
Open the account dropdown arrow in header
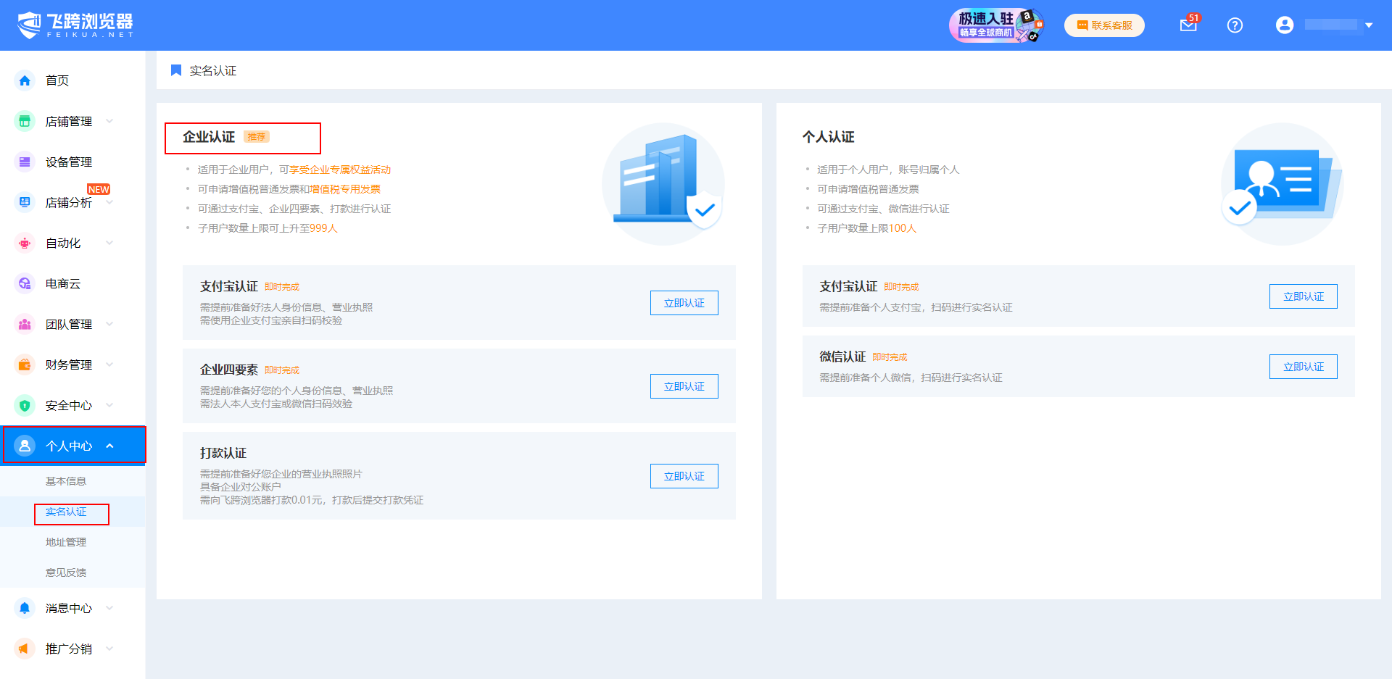pos(1369,25)
